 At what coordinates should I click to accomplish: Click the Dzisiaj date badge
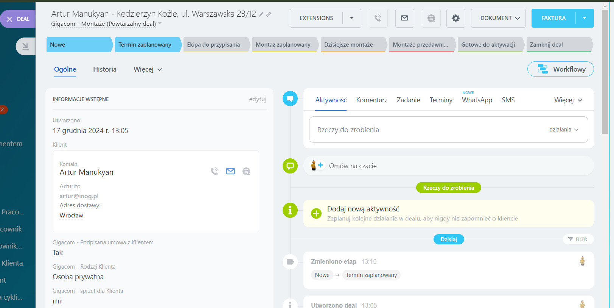point(449,239)
